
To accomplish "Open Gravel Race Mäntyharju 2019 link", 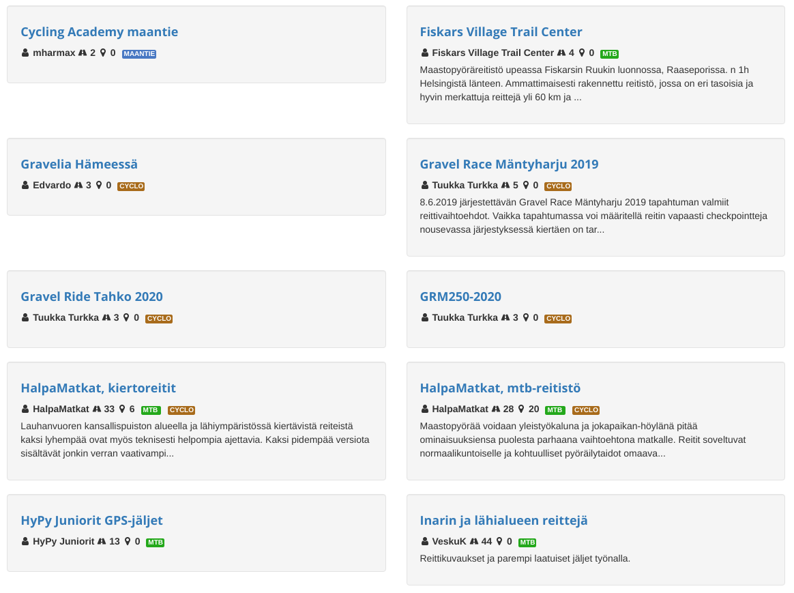I will [x=509, y=164].
